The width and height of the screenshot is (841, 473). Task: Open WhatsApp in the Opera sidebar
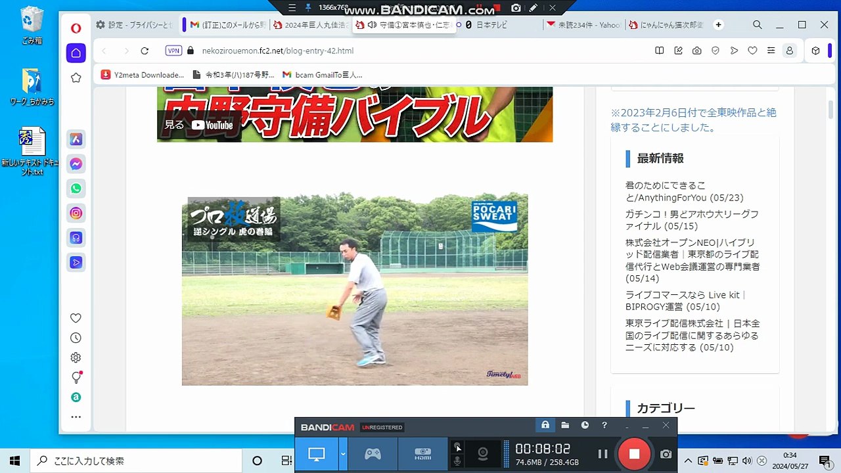click(76, 189)
